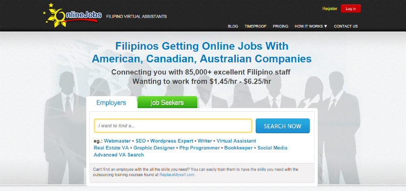The height and width of the screenshot is (191, 406).
Task: Open the Advanced VA Search link
Action: pos(118,155)
